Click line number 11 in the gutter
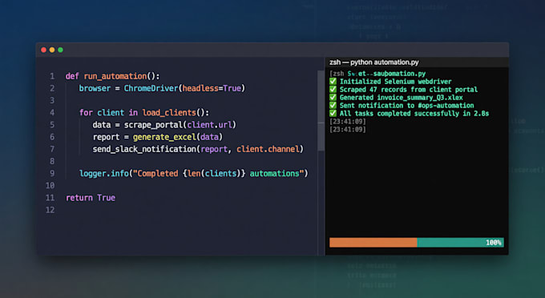The image size is (545, 298). point(50,198)
